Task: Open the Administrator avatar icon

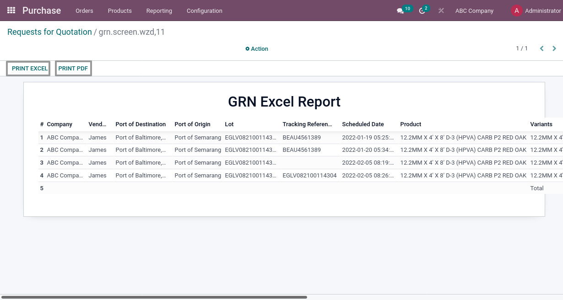Action: [516, 11]
